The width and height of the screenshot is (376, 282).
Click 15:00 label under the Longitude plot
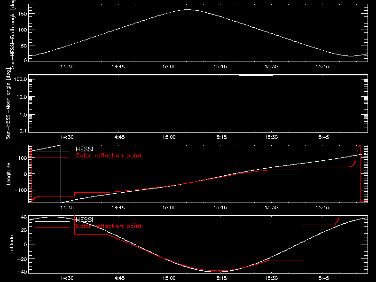pos(169,208)
